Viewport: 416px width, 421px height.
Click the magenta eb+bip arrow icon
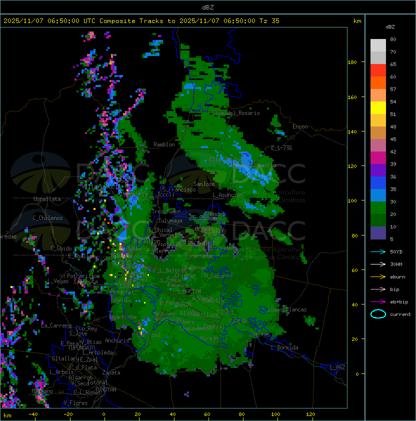point(378,302)
